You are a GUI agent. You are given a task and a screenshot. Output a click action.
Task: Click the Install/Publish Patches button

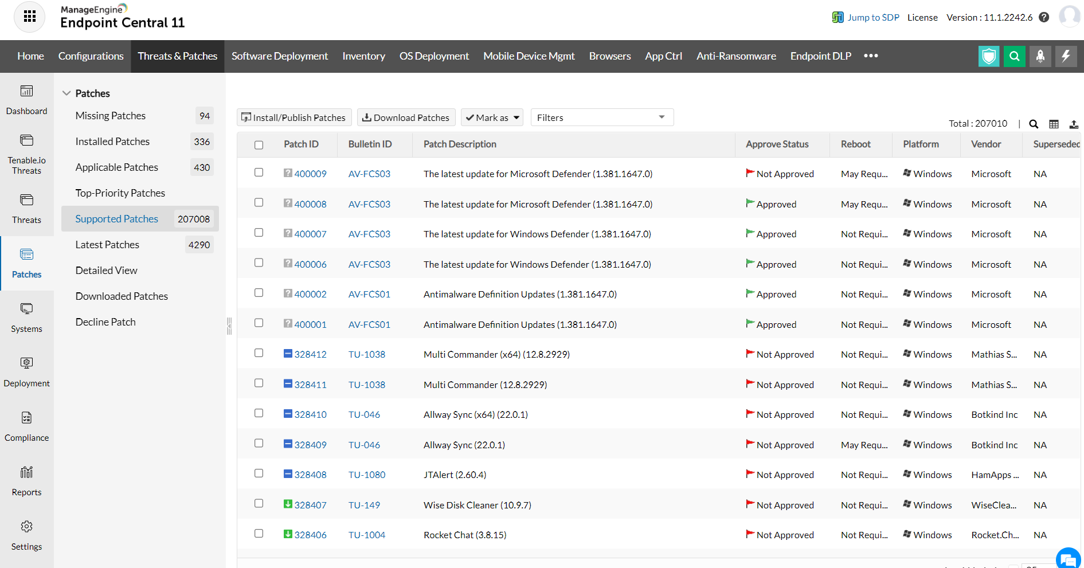[293, 117]
